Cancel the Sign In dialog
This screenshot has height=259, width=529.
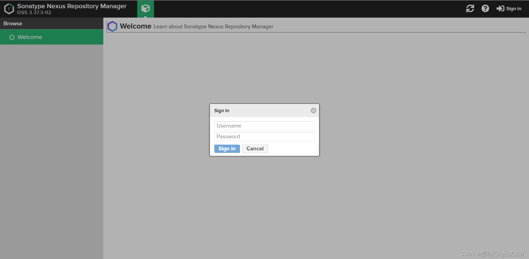coord(255,149)
